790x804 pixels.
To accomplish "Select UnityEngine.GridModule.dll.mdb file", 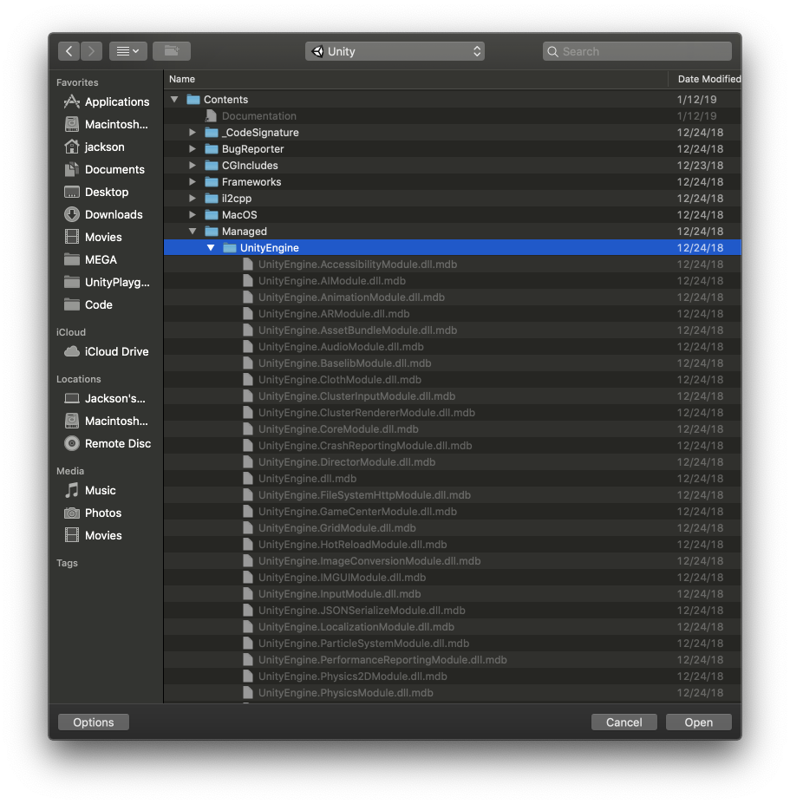I will pyautogui.click(x=453, y=527).
